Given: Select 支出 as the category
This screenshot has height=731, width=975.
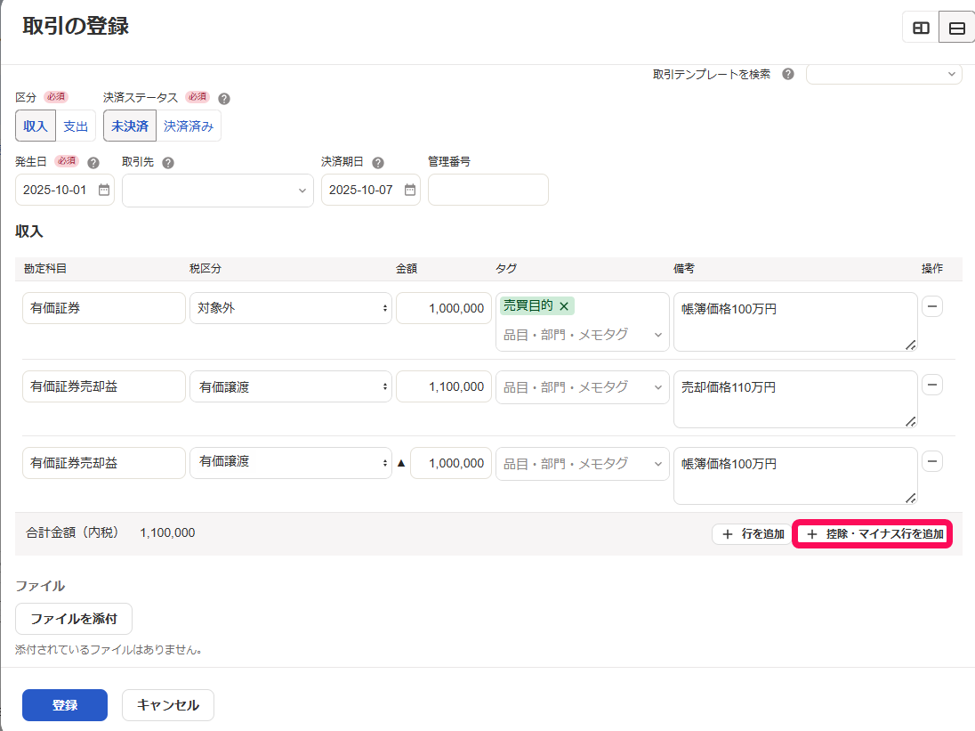Looking at the screenshot, I should point(76,126).
